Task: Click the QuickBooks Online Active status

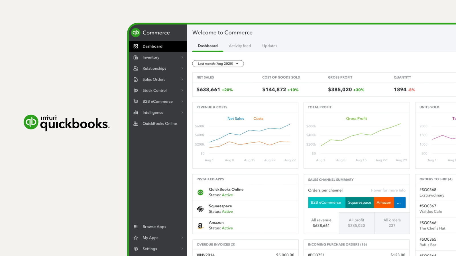Action: [x=227, y=195]
